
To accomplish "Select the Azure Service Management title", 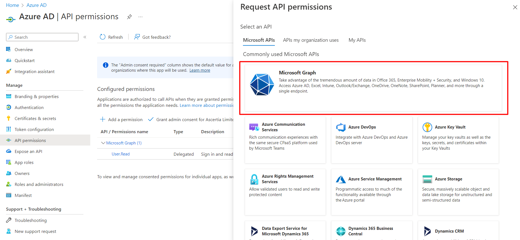I will click(x=375, y=179).
